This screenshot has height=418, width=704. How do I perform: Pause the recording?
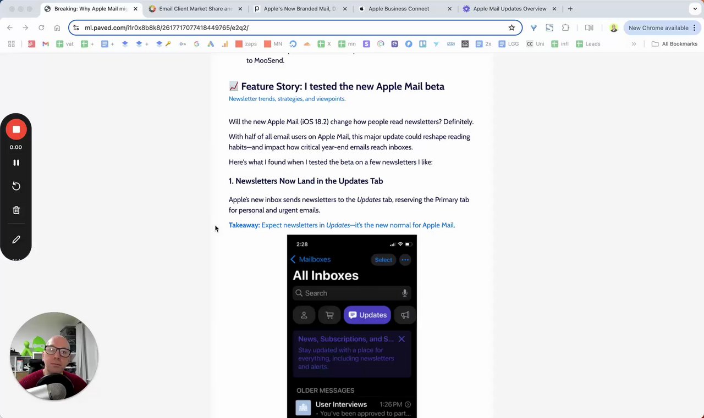[16, 163]
